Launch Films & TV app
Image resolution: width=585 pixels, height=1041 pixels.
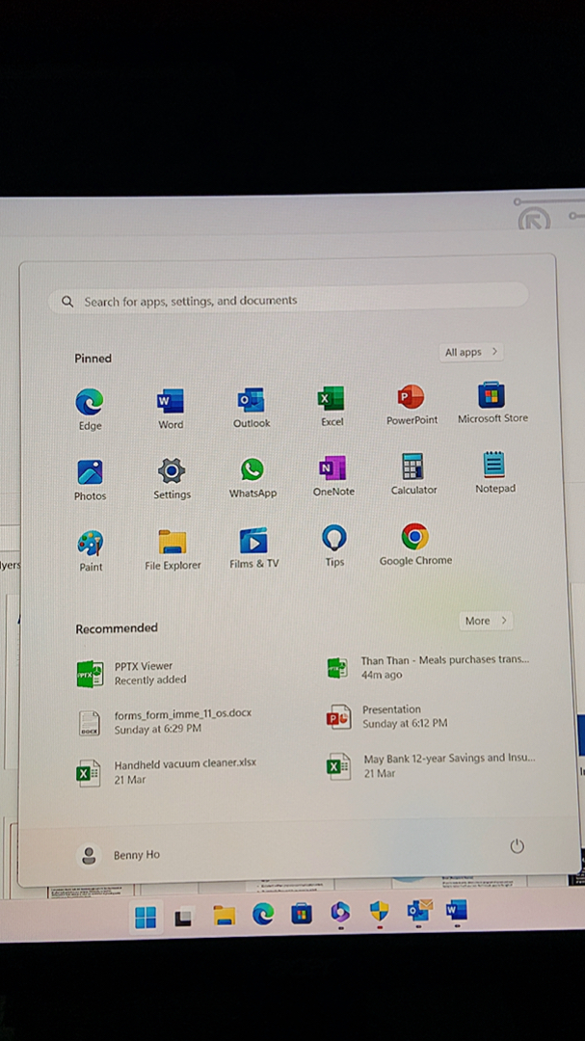pyautogui.click(x=253, y=547)
